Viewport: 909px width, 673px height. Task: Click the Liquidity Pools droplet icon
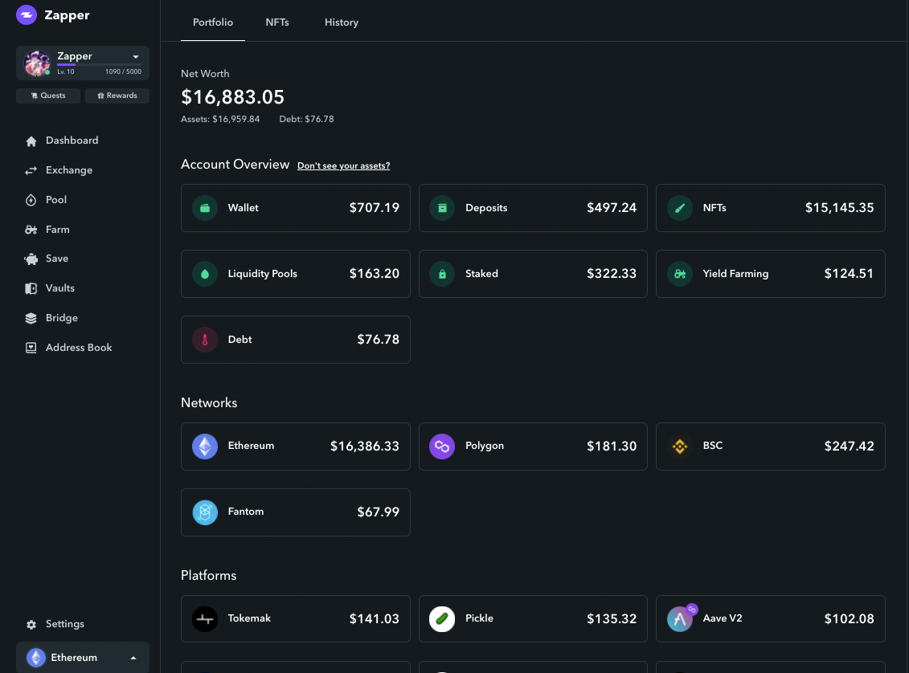click(205, 274)
